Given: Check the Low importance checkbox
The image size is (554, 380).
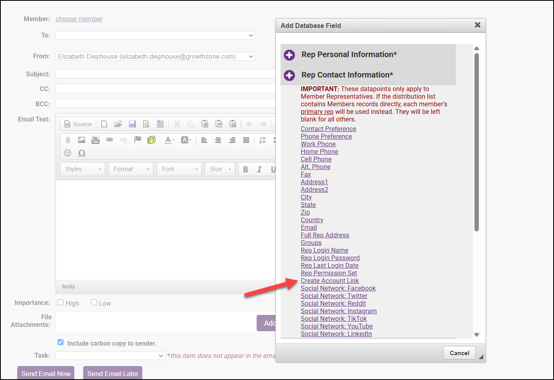Looking at the screenshot, I should 94,302.
